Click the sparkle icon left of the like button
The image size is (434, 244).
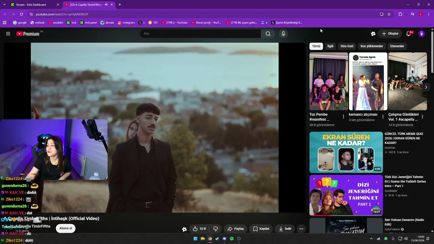(184, 229)
